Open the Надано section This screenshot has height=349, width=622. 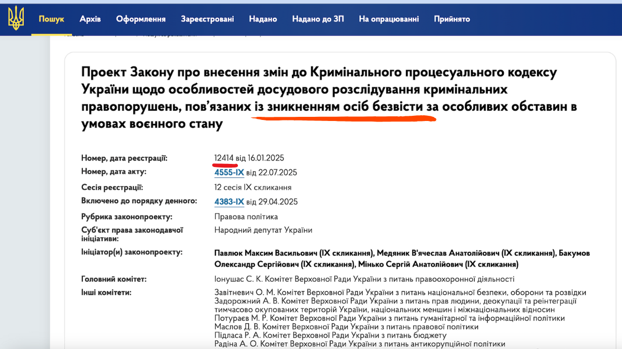(263, 19)
